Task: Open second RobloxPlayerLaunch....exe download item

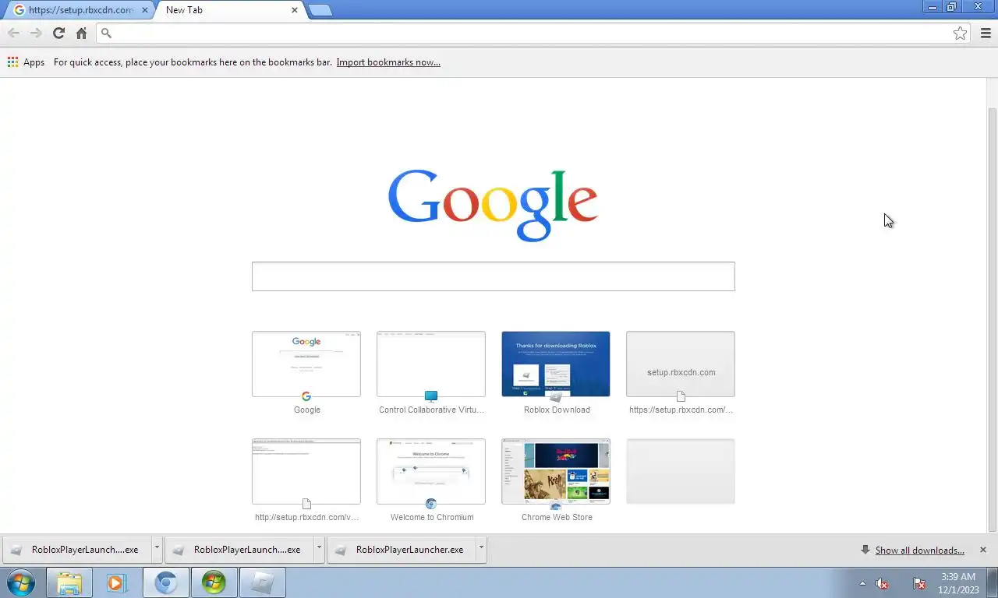Action: coord(239,550)
